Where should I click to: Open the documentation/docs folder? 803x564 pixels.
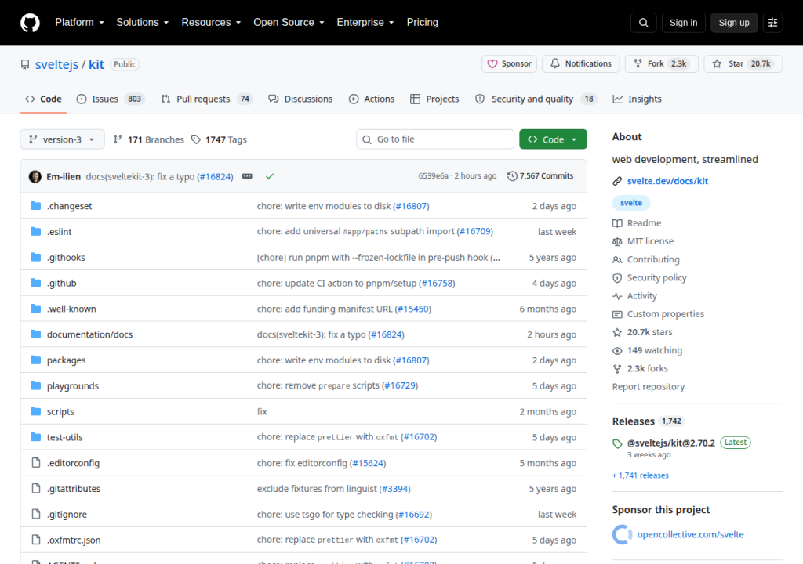click(x=89, y=334)
